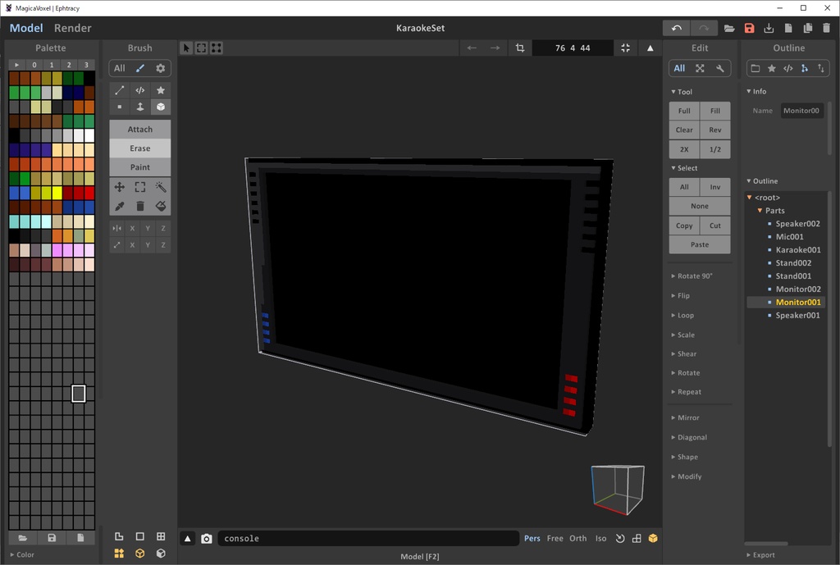This screenshot has width=840, height=565.
Task: Activate the Move tool cross-arrows icon
Action: [x=120, y=187]
